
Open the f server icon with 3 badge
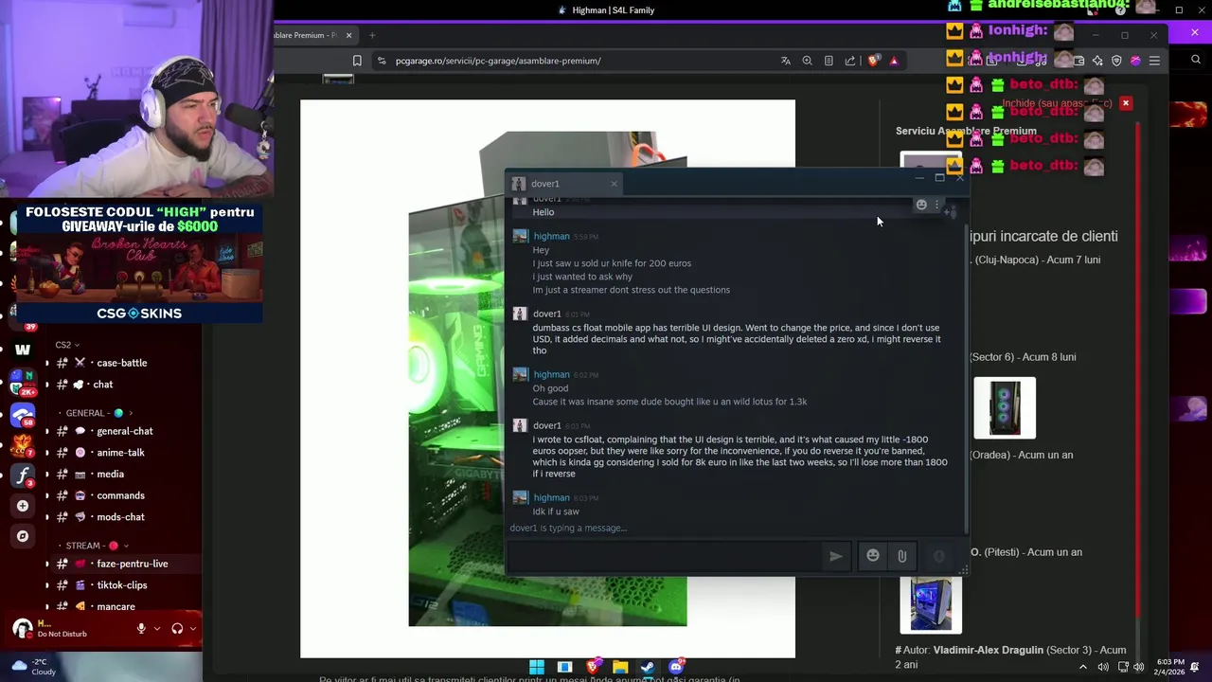coord(23,474)
